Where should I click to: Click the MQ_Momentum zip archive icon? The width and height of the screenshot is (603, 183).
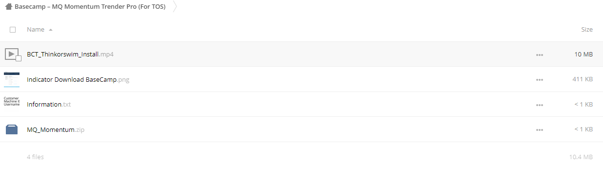pyautogui.click(x=12, y=129)
